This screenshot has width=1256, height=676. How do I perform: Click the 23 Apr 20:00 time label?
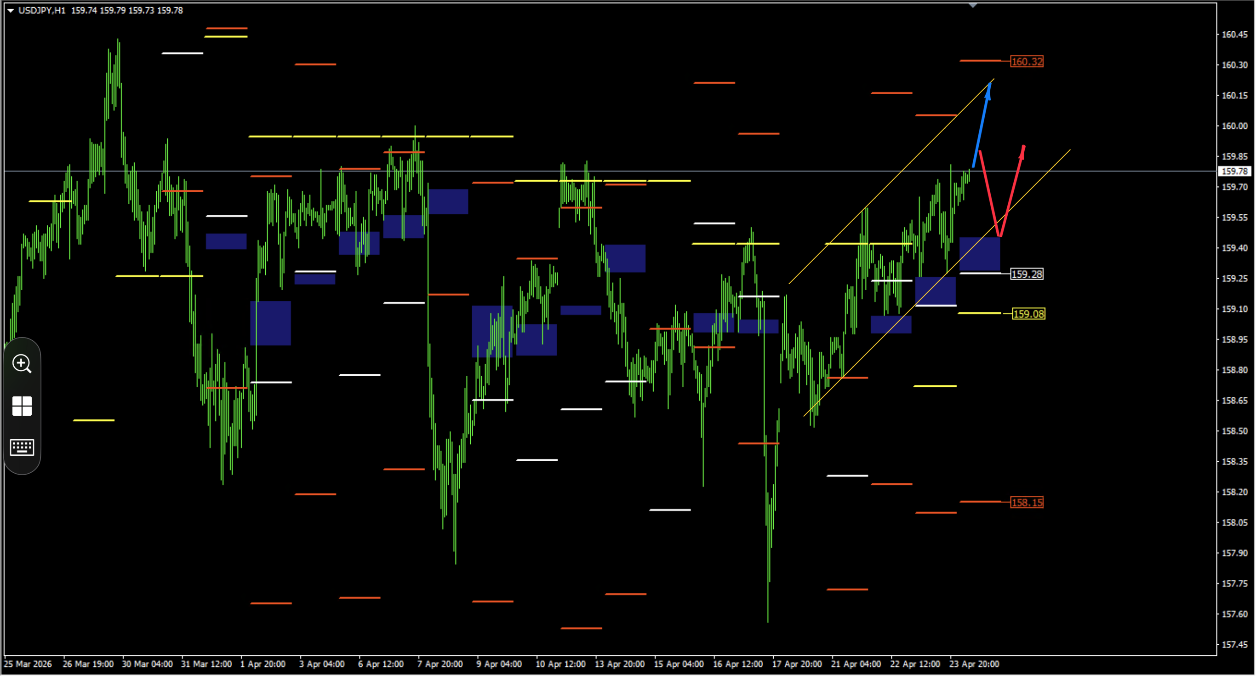click(x=974, y=664)
